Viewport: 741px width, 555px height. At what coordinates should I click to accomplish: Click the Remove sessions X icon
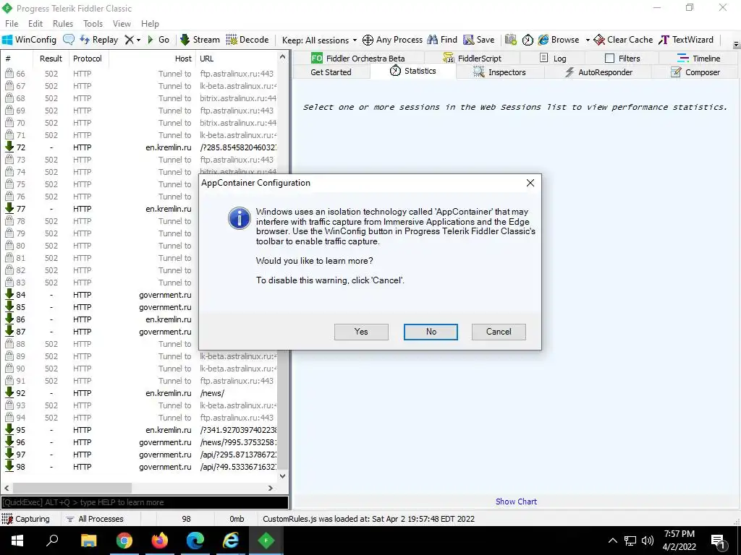point(129,40)
